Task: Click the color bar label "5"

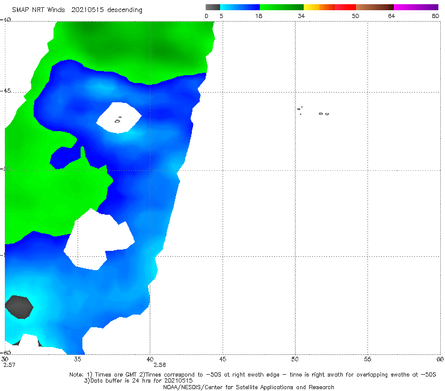Action: coord(221,16)
